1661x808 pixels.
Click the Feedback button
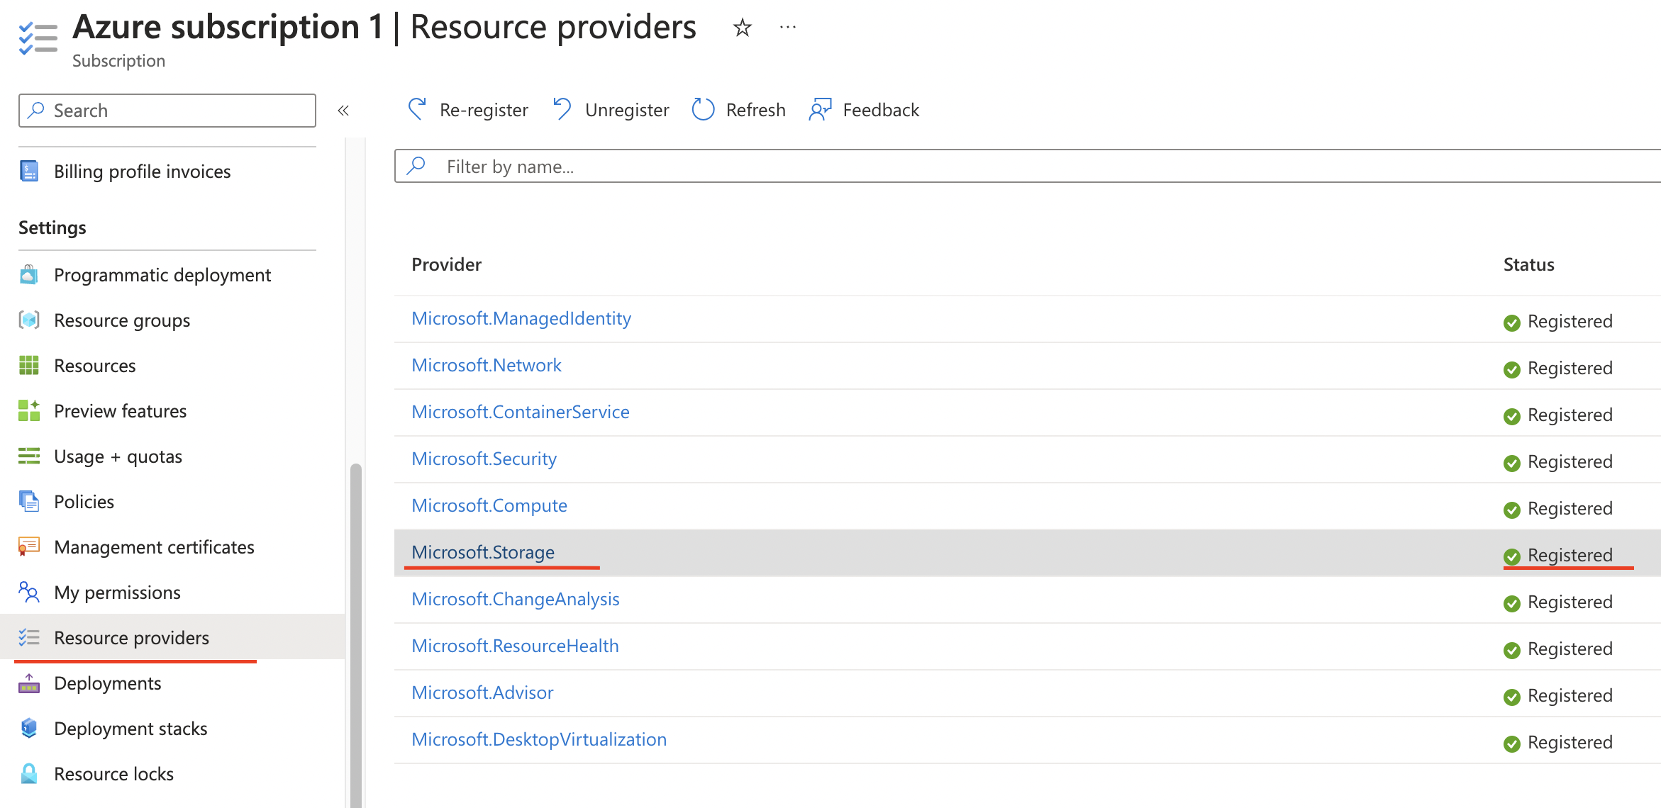tap(863, 109)
